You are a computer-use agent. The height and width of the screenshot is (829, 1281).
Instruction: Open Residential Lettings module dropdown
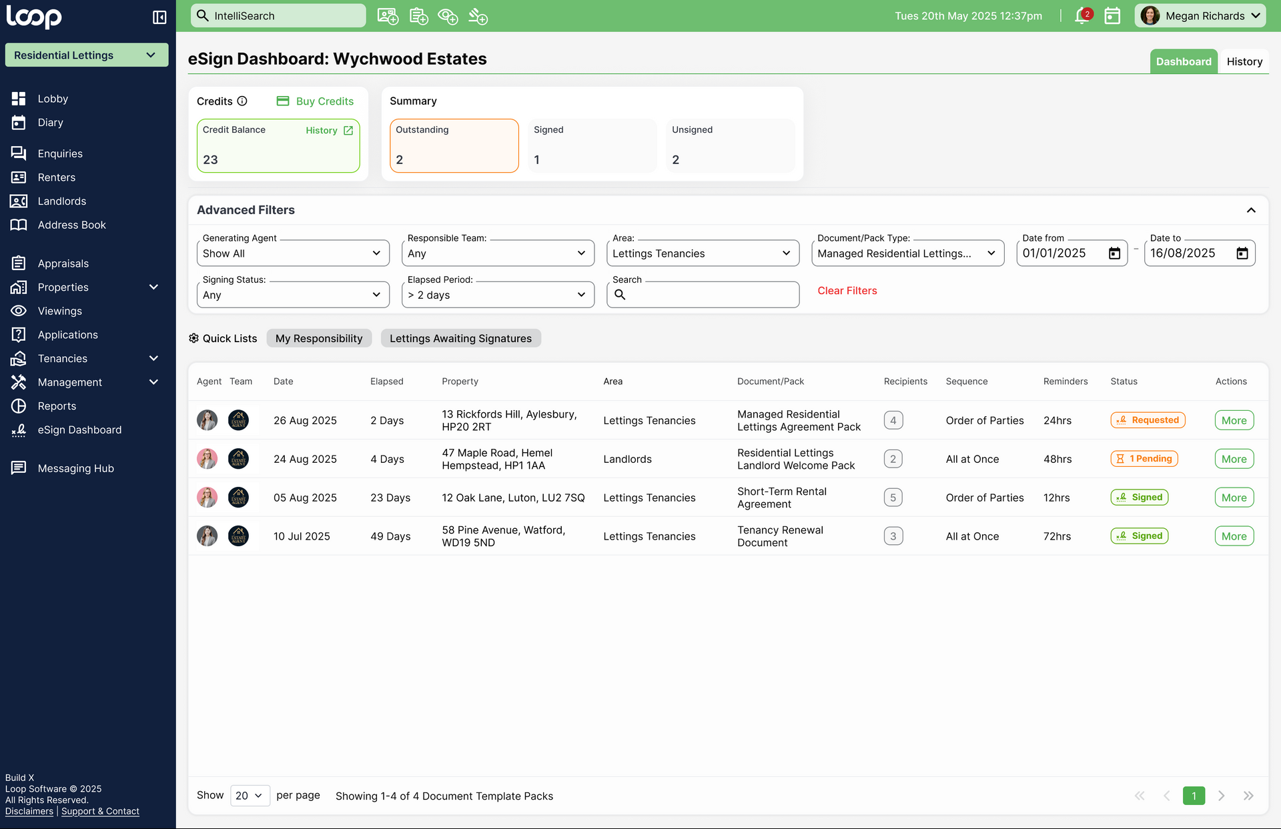coord(86,55)
